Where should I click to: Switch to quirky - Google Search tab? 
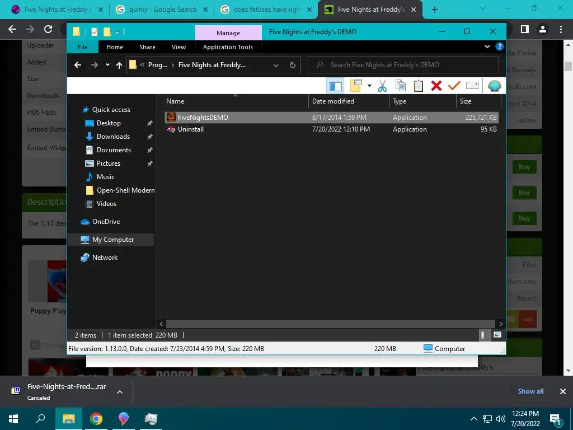163,10
